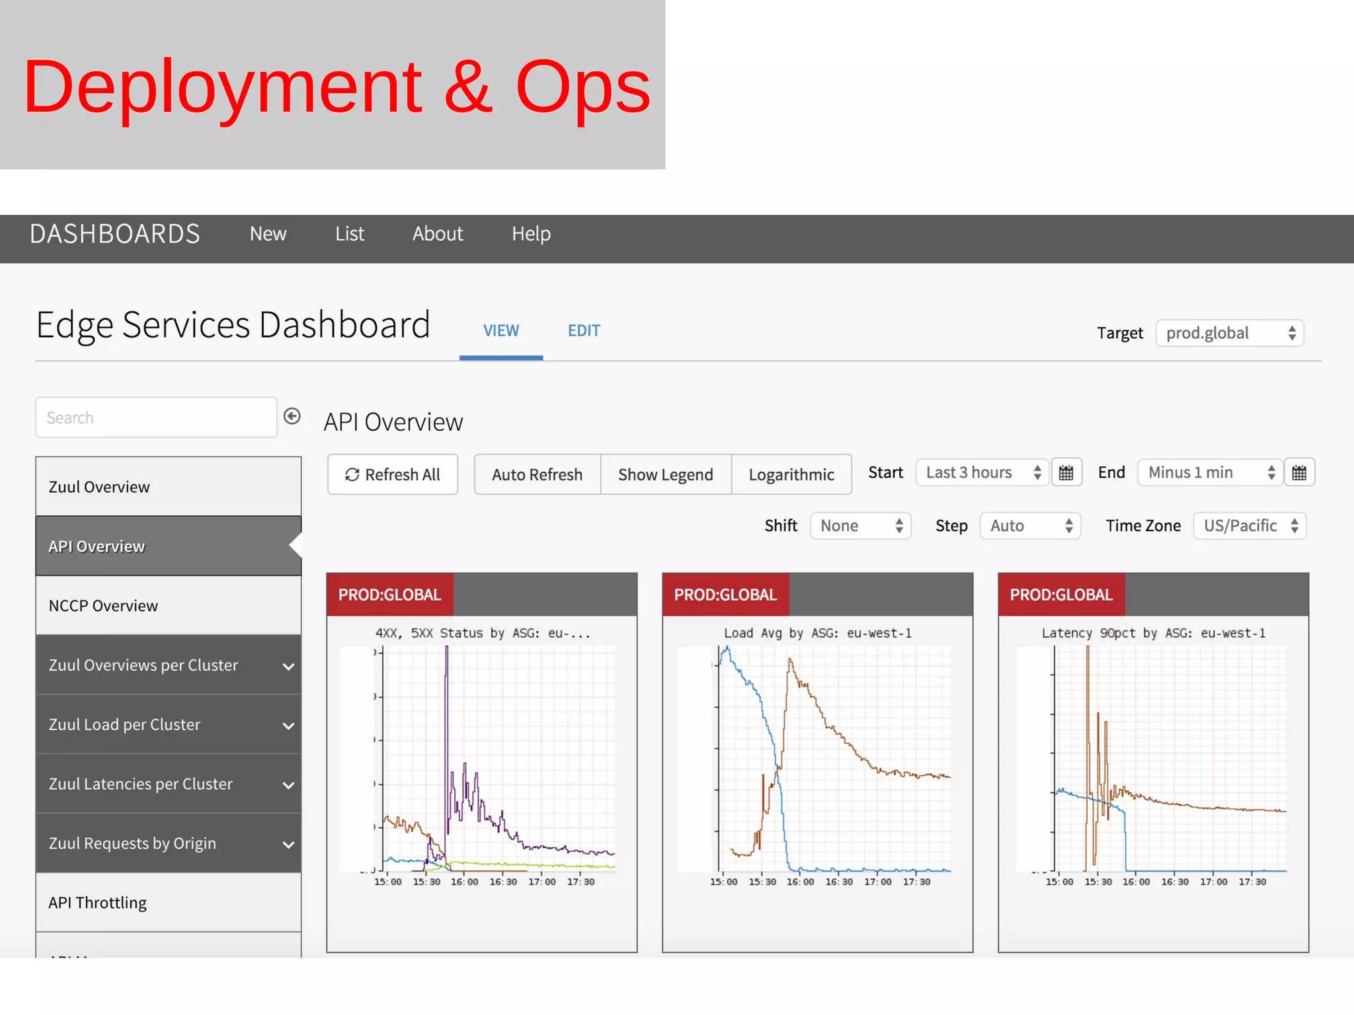Viewport: 1354px width, 1015px height.
Task: Open the Time Zone US/Pacific dropdown
Action: coord(1250,526)
